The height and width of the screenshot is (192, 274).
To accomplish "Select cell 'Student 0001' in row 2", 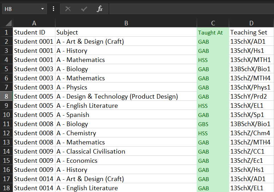I will click(x=34, y=42).
